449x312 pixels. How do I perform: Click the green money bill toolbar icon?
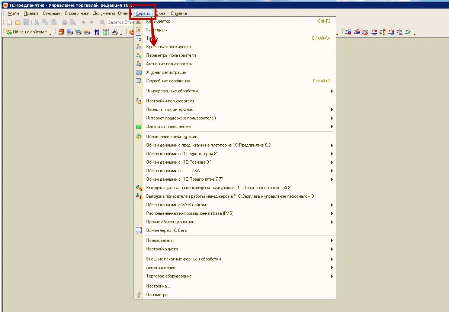(x=106, y=32)
